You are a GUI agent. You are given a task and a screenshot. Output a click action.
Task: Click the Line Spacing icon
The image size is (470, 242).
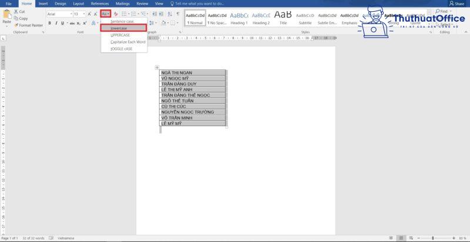coord(152,23)
